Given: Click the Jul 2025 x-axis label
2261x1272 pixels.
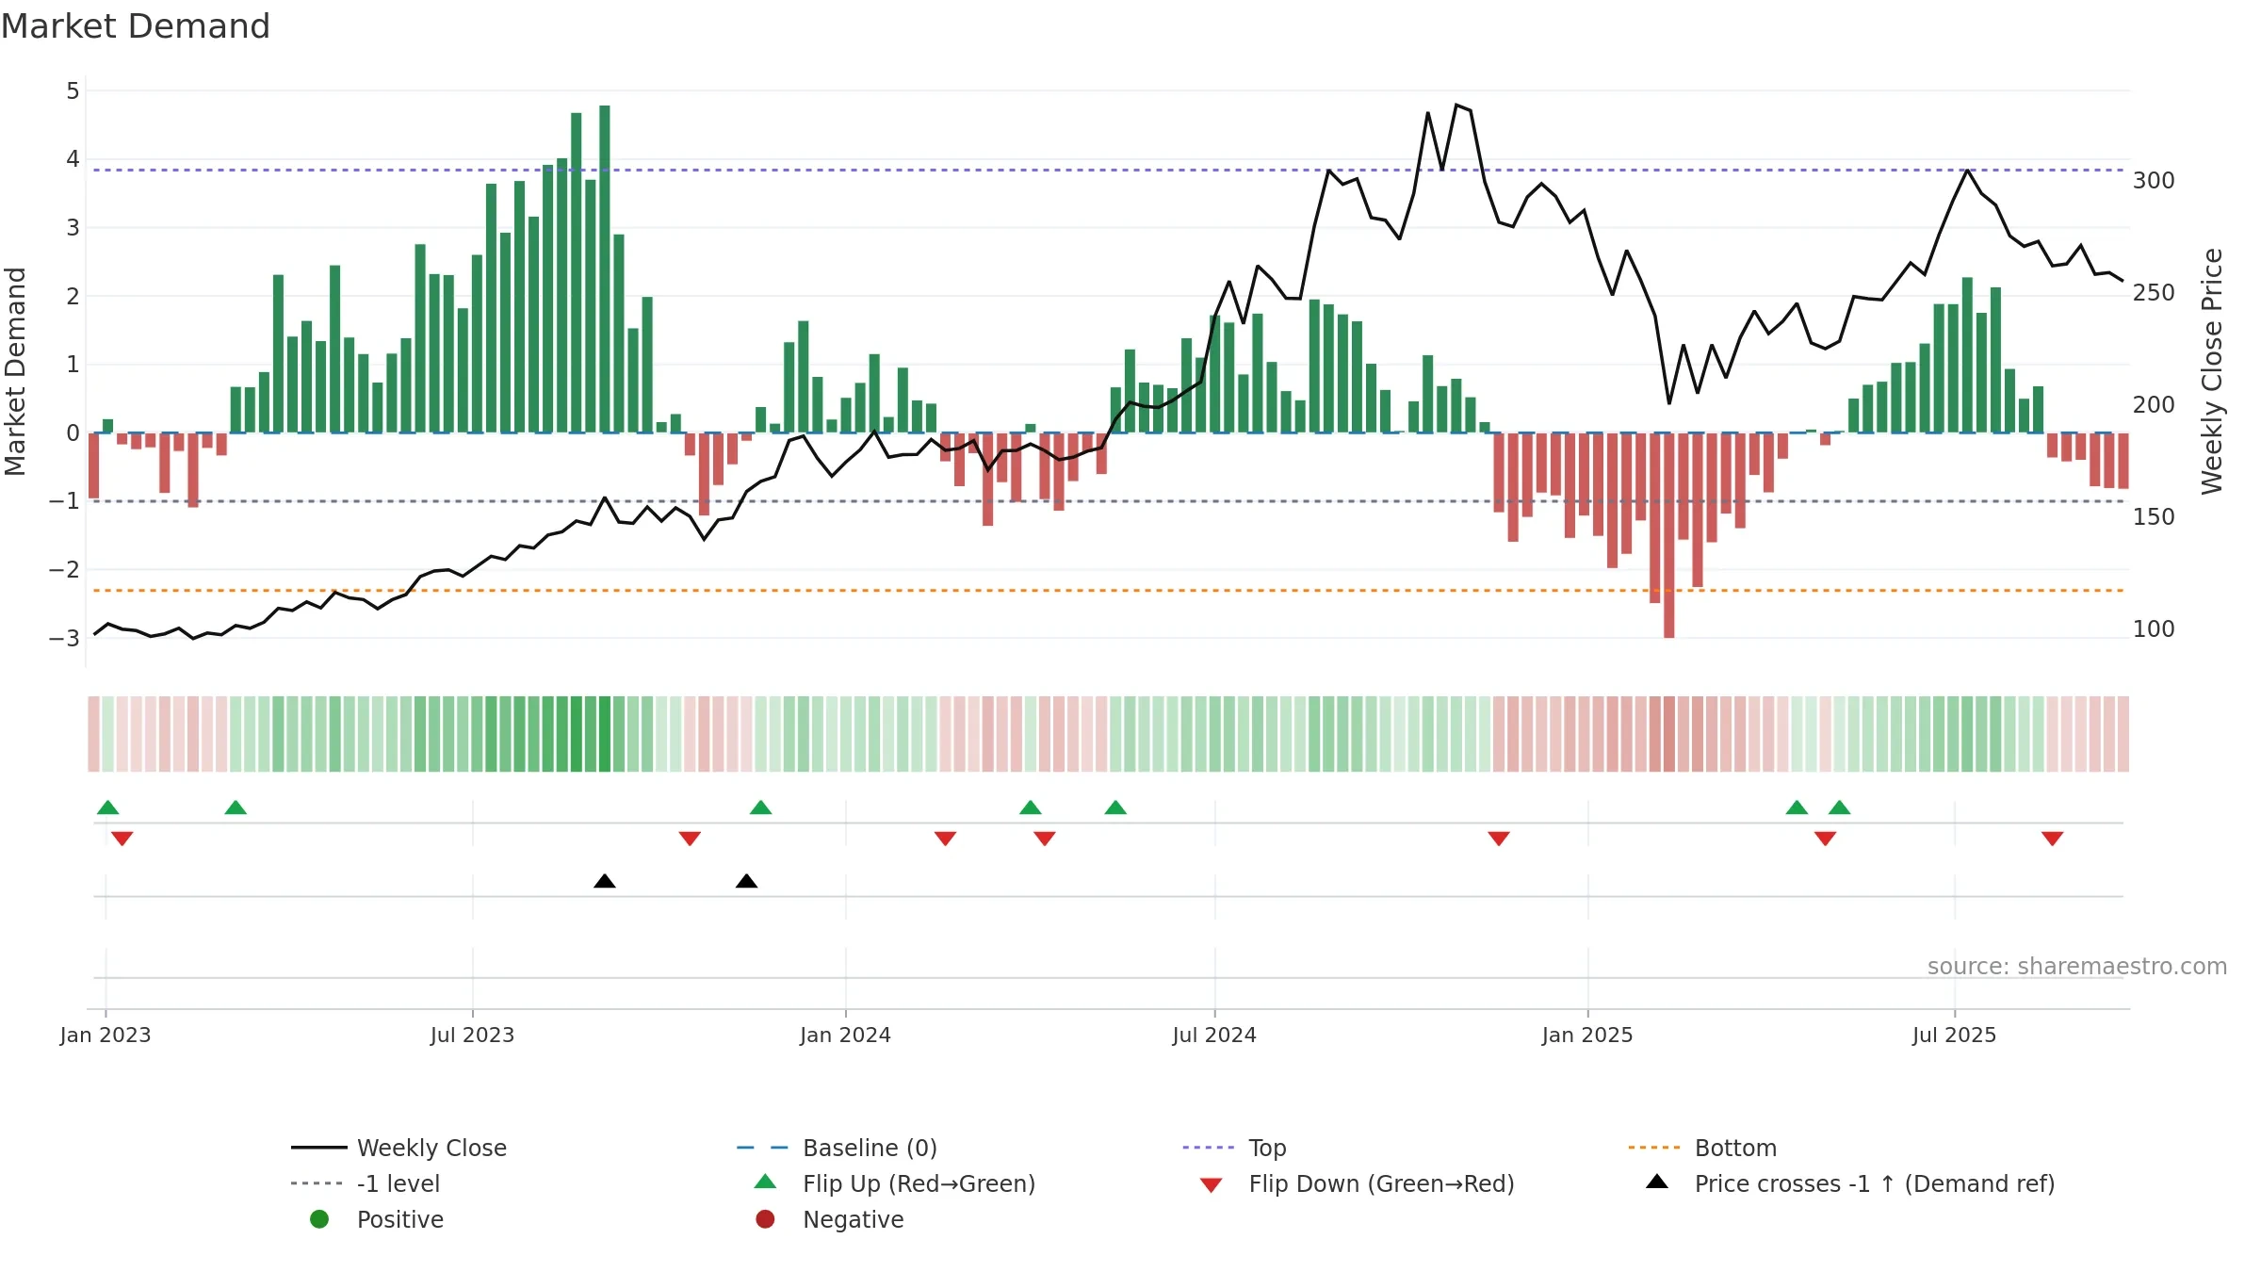Looking at the screenshot, I should (x=1955, y=1035).
